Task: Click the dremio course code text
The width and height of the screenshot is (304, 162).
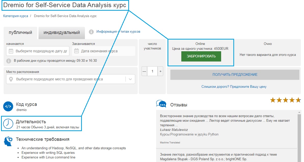Action: coord(21,110)
